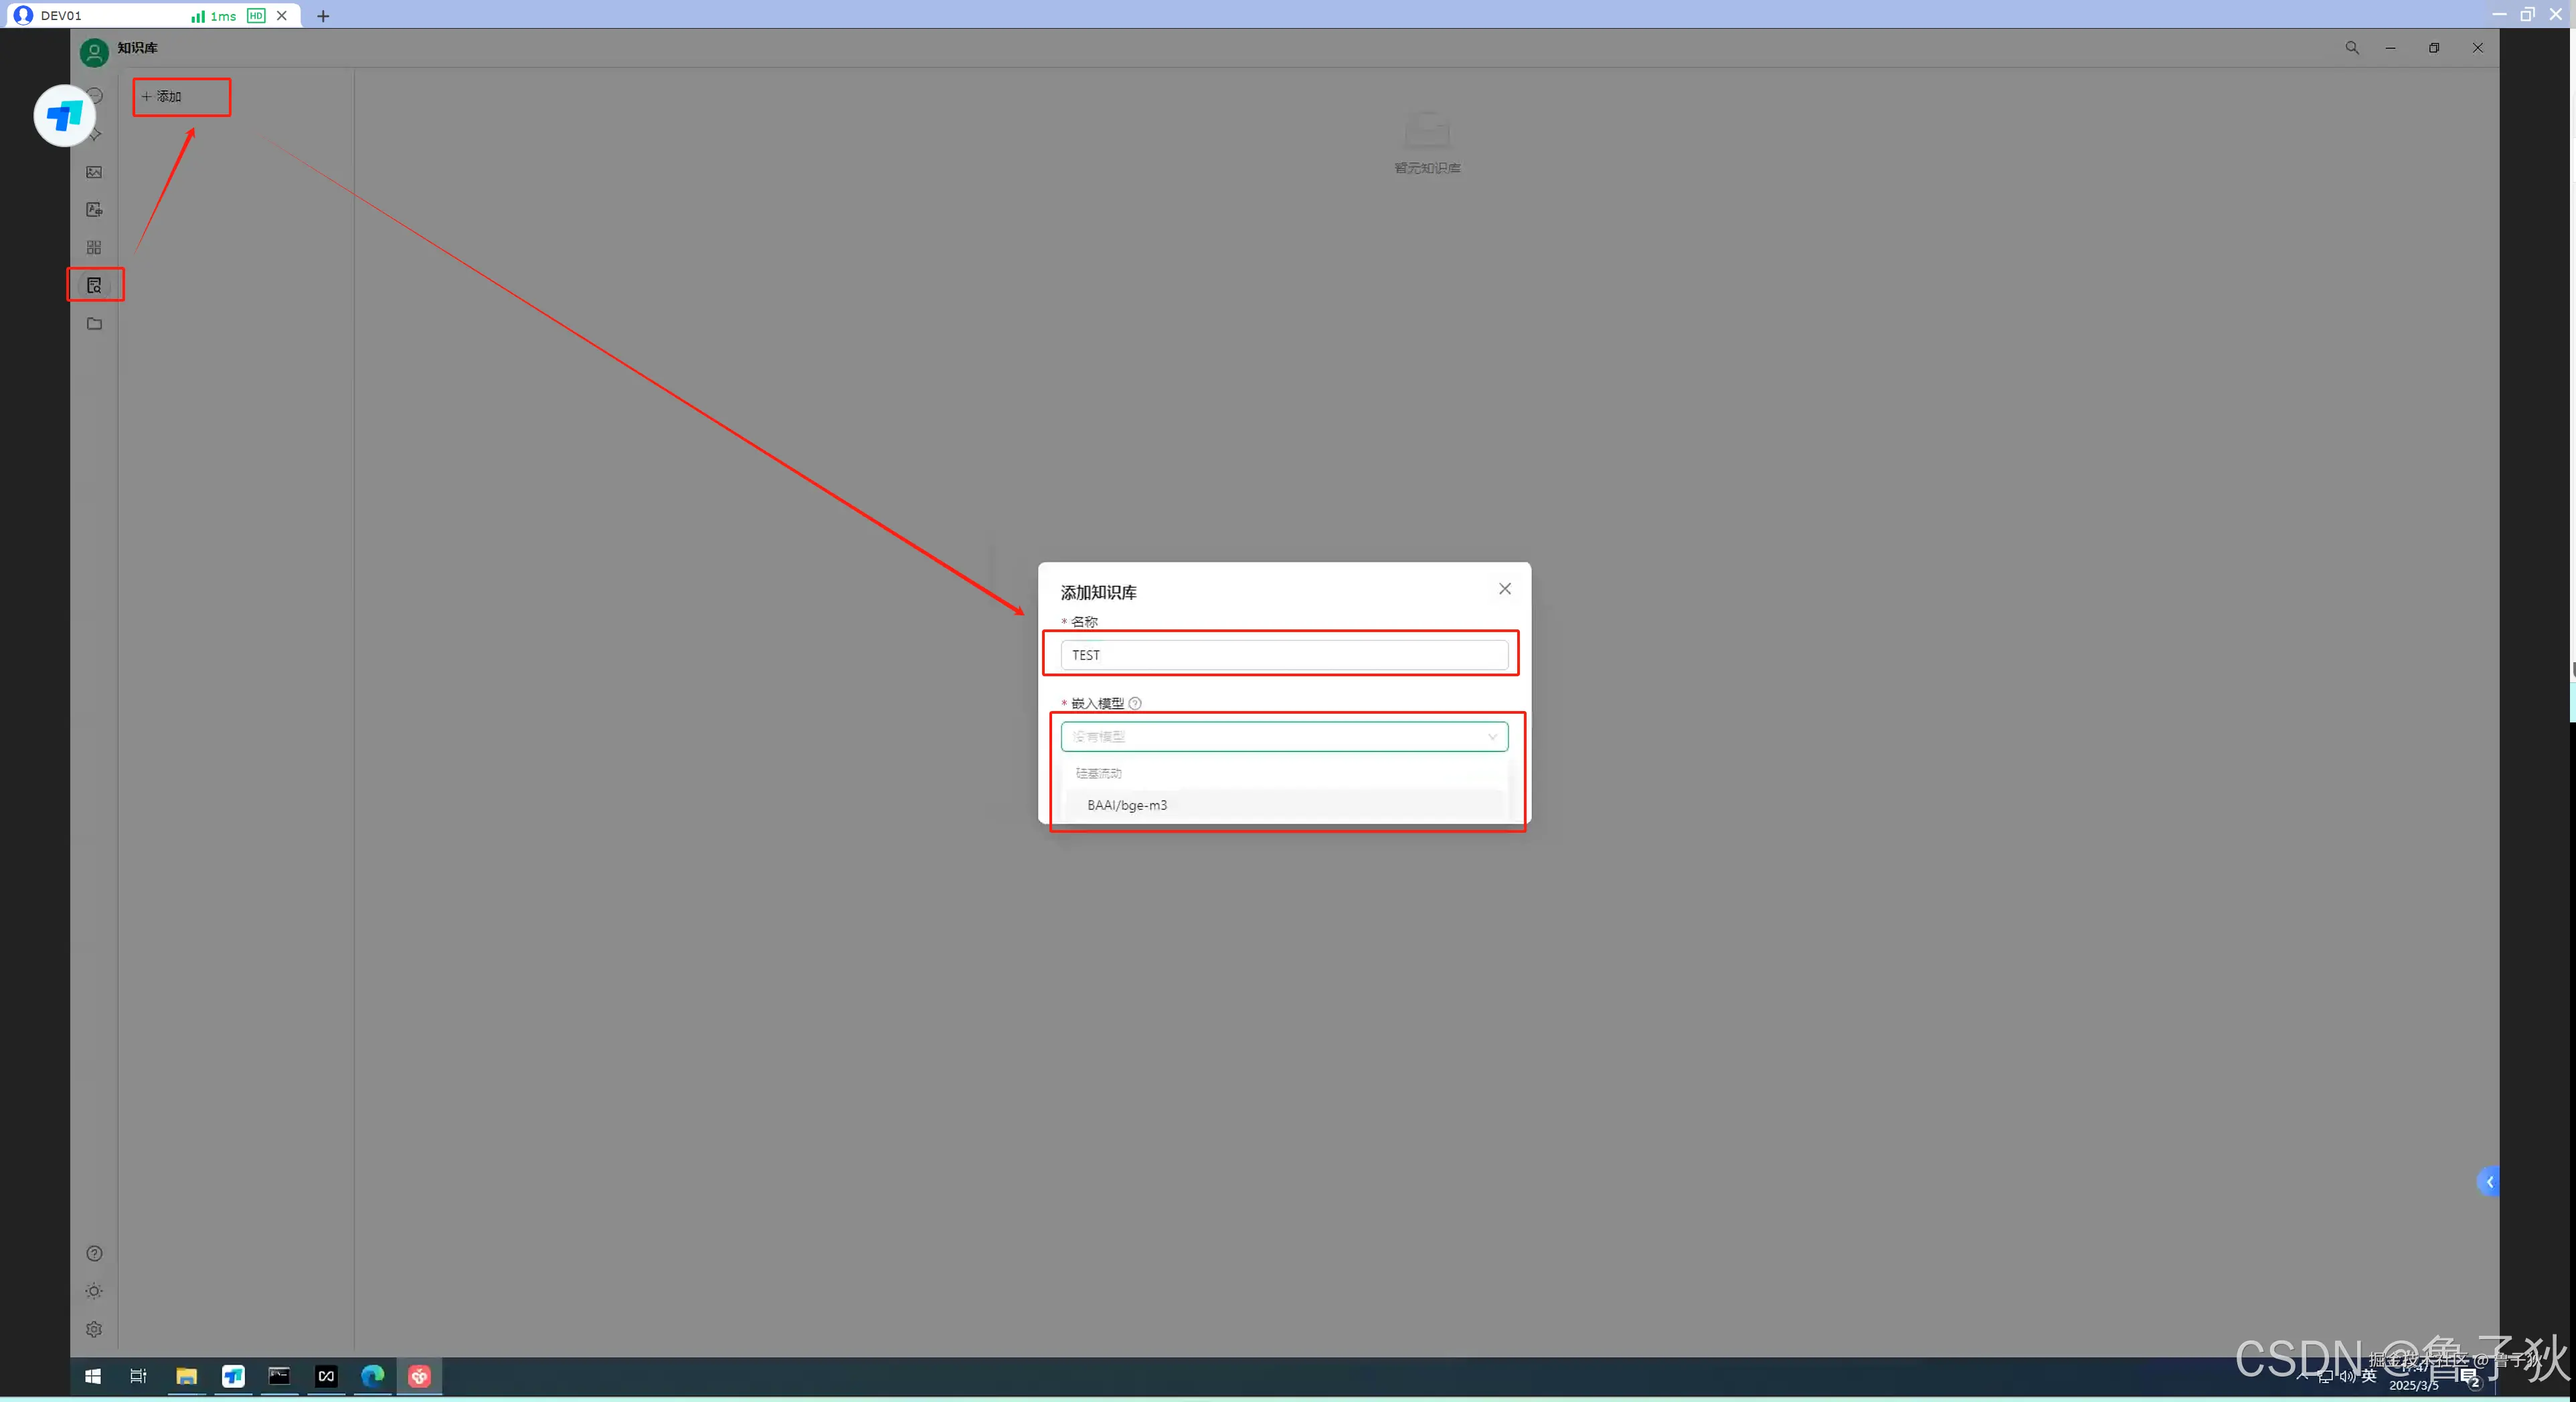Click the green user avatar

pyautogui.click(x=94, y=52)
